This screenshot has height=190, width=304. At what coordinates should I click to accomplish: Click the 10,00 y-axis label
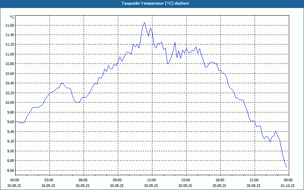pos(10,103)
